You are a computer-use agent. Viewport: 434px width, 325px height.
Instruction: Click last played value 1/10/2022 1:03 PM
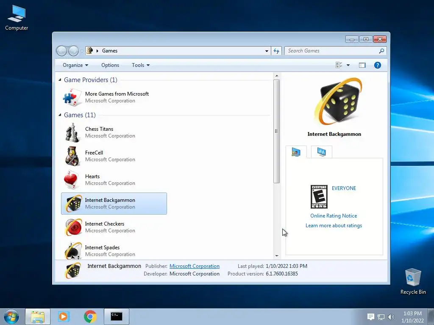pos(287,266)
